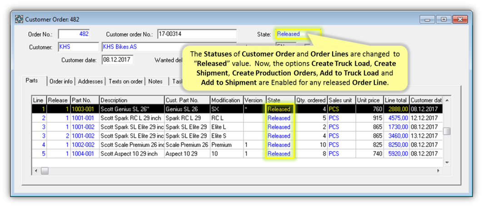Sort by the Line column header
483x207 pixels.
click(39, 100)
